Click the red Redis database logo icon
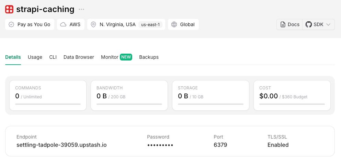 coord(9,9)
